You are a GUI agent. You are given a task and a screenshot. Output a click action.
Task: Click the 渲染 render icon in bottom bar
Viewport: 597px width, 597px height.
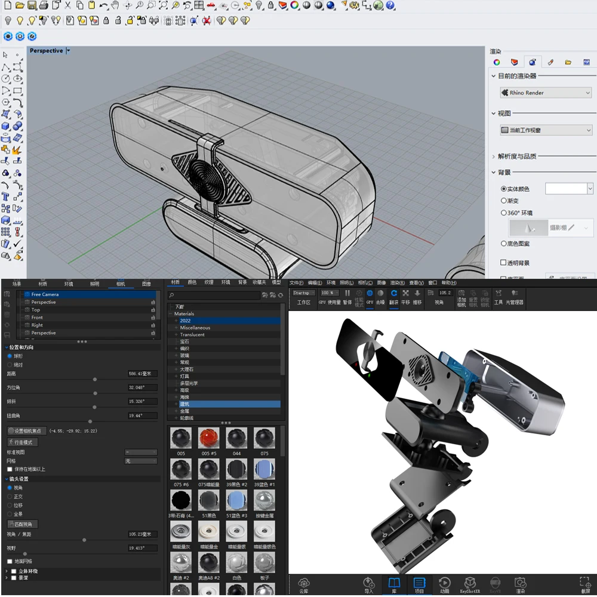point(520,583)
